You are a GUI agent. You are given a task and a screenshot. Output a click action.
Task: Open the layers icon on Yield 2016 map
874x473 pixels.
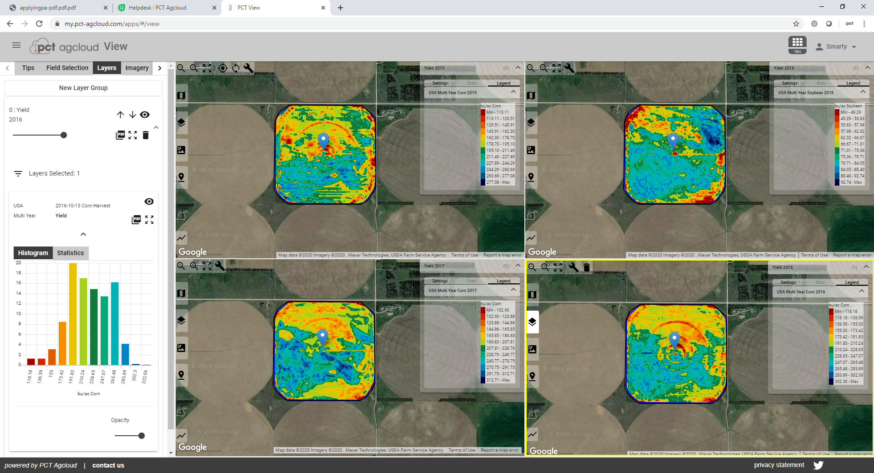click(x=532, y=322)
